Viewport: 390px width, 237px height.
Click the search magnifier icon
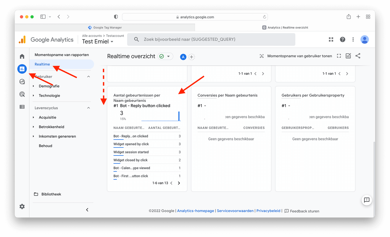[x=136, y=39]
